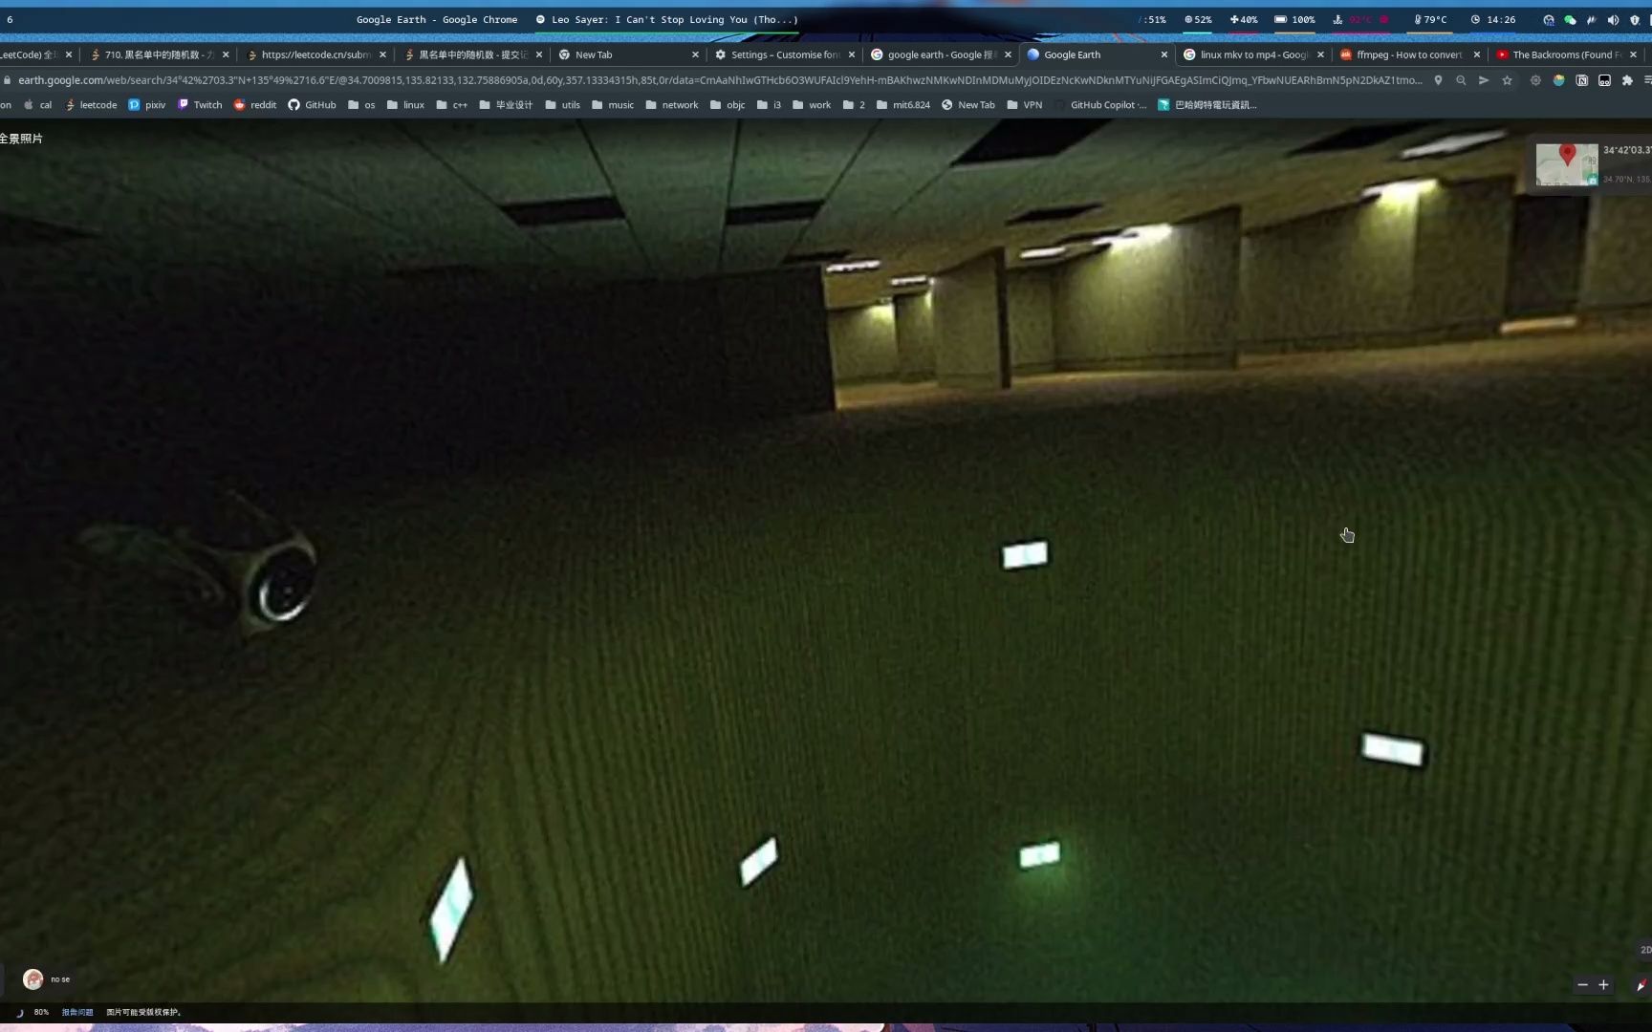Expand the 'work' bookmark folder

812,105
